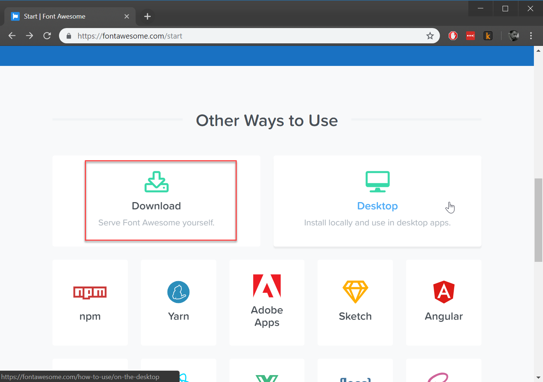
Task: Click the Sketch label
Action: click(x=355, y=316)
